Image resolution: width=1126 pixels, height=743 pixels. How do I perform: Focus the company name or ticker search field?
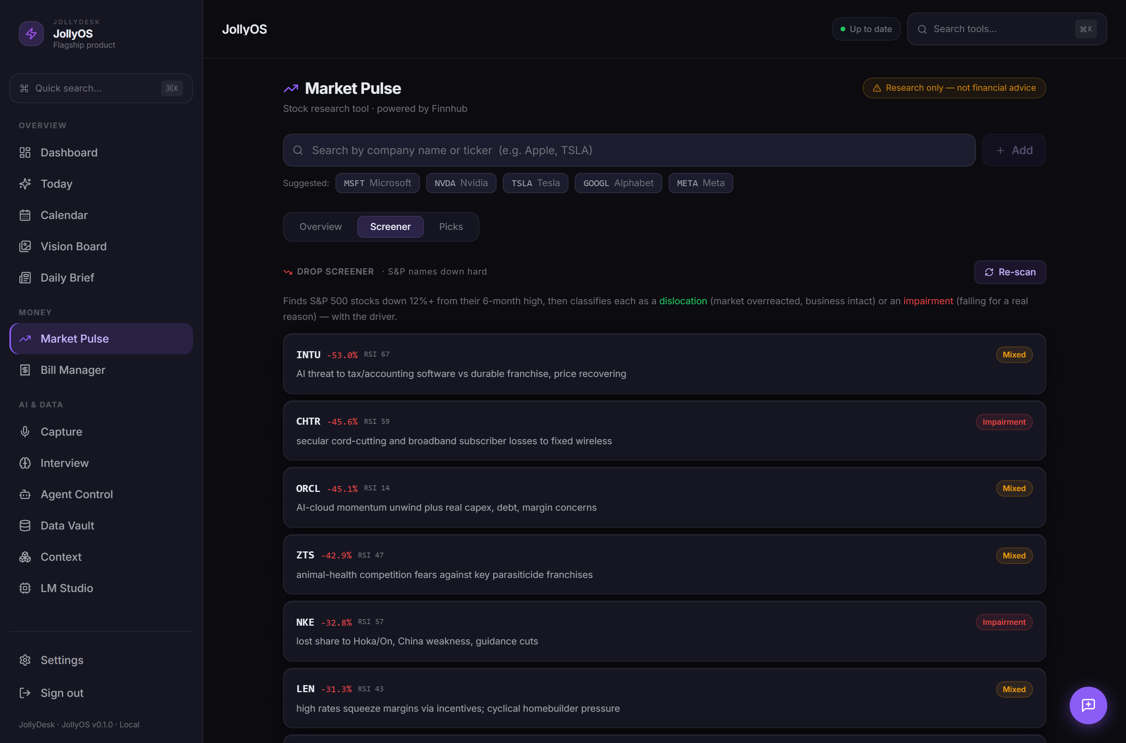[x=629, y=150]
